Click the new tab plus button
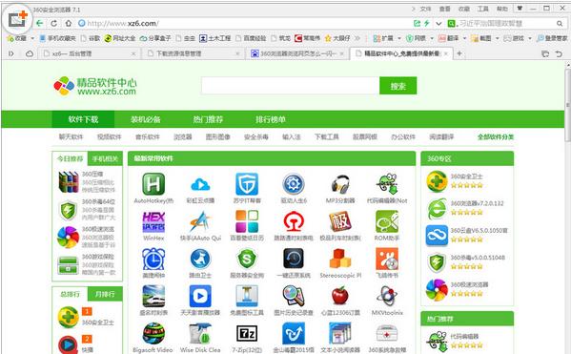The image size is (571, 354). coord(459,53)
